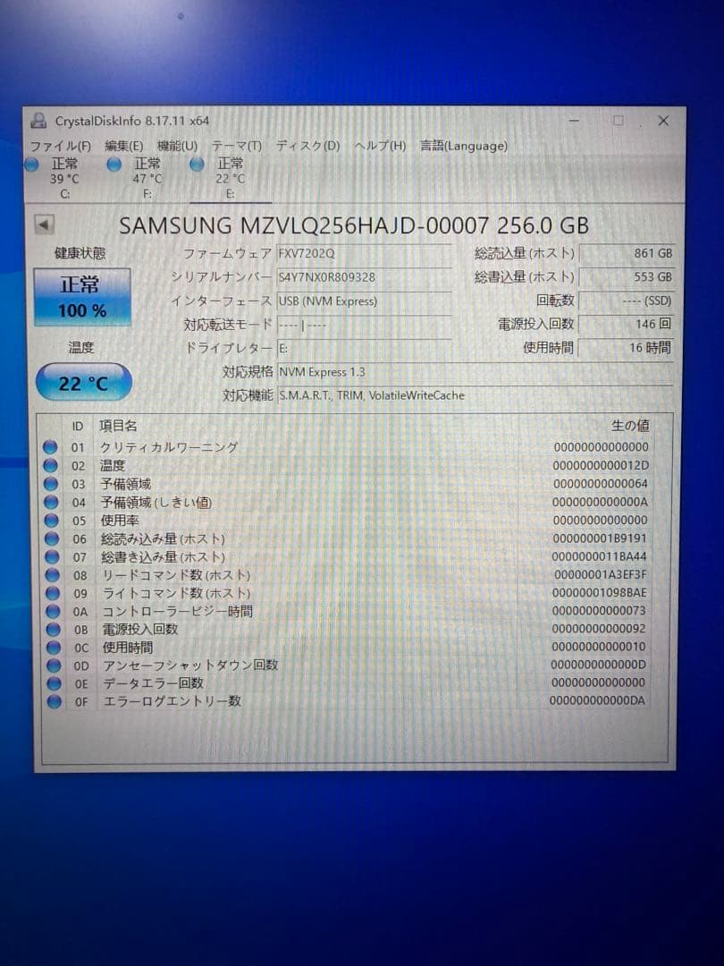Click the interface field USB (NVM Express)
The image size is (724, 966).
click(x=365, y=301)
